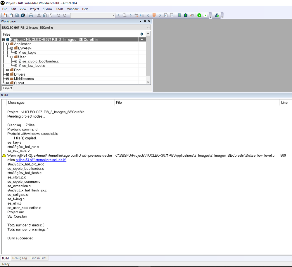Close the Workspace panel
This screenshot has width=292, height=267.
tap(149, 21)
